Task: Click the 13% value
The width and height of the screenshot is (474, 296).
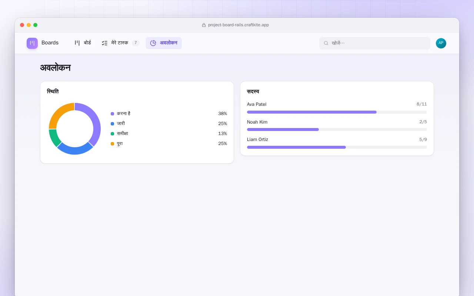Action: pyautogui.click(x=223, y=134)
